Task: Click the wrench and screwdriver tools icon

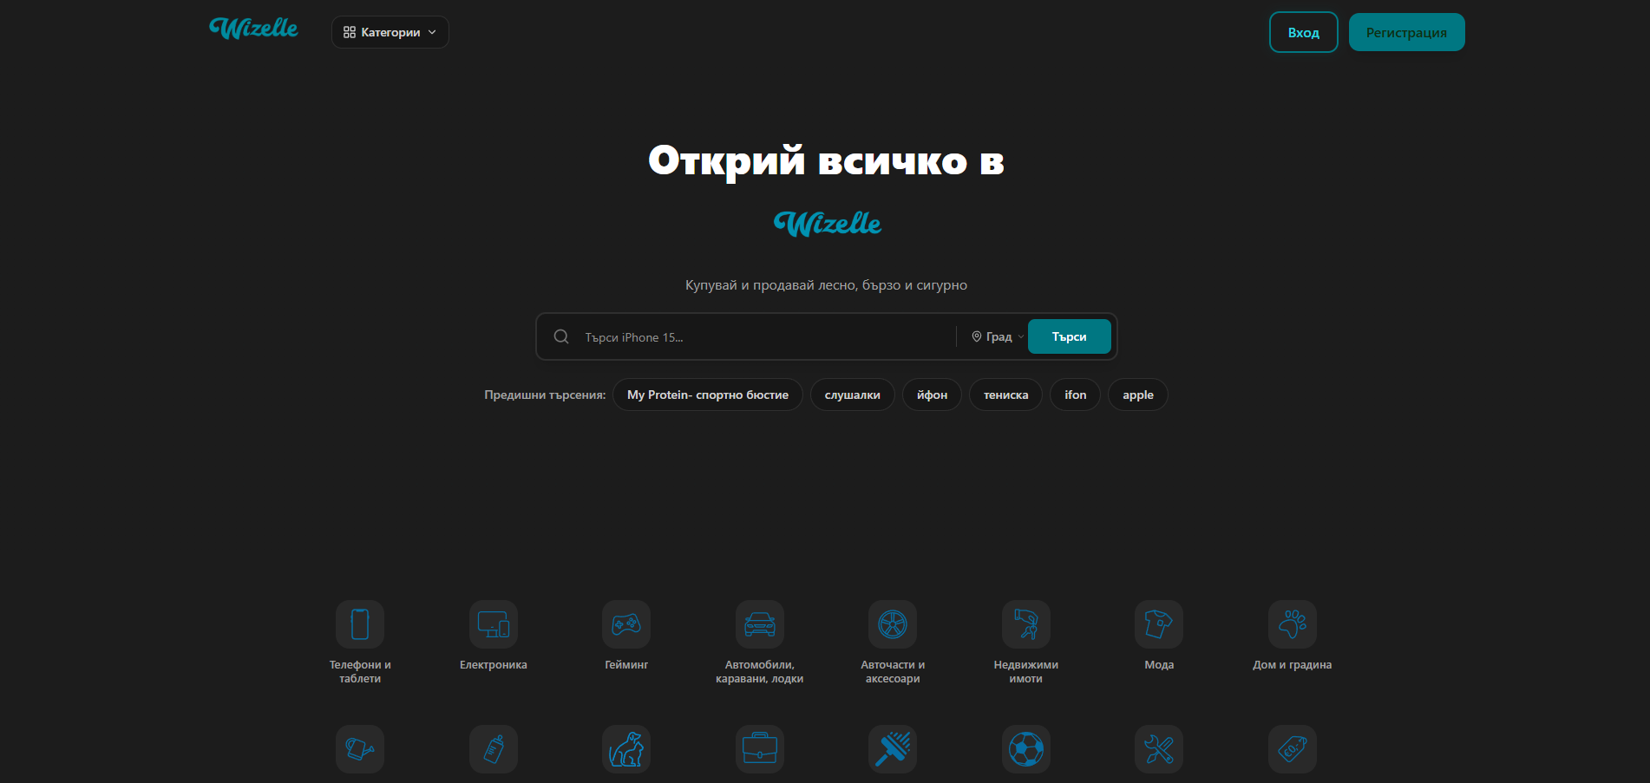Action: click(1159, 749)
